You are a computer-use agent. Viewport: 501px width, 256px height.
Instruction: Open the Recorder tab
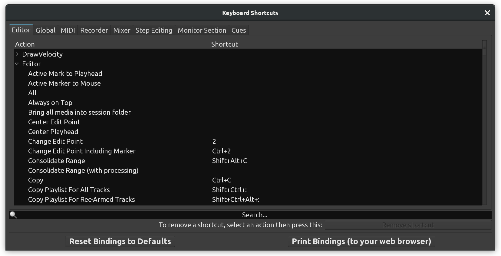(x=94, y=30)
